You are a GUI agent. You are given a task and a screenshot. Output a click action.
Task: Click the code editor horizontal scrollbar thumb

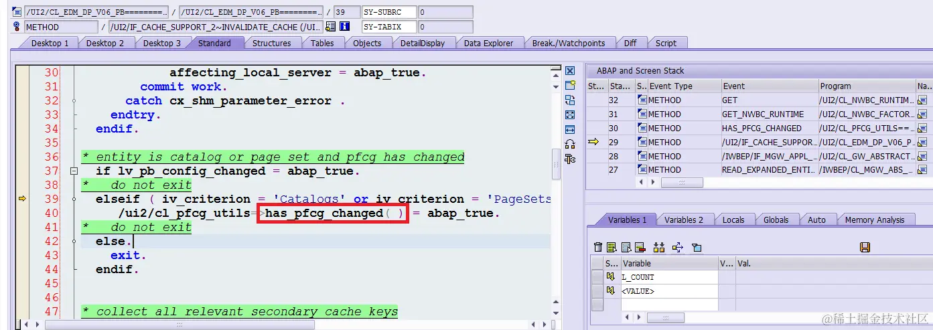coord(180,325)
